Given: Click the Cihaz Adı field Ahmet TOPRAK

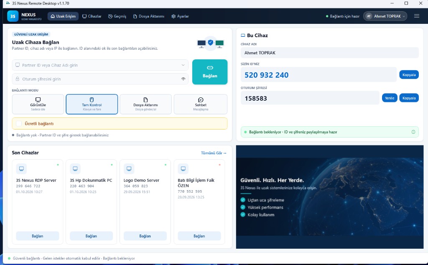Looking at the screenshot, I should point(329,53).
